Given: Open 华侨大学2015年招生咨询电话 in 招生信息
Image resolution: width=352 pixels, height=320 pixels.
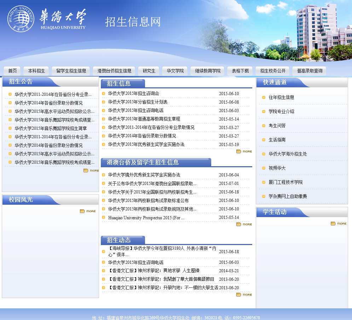Looking at the screenshot, I should [x=135, y=111].
